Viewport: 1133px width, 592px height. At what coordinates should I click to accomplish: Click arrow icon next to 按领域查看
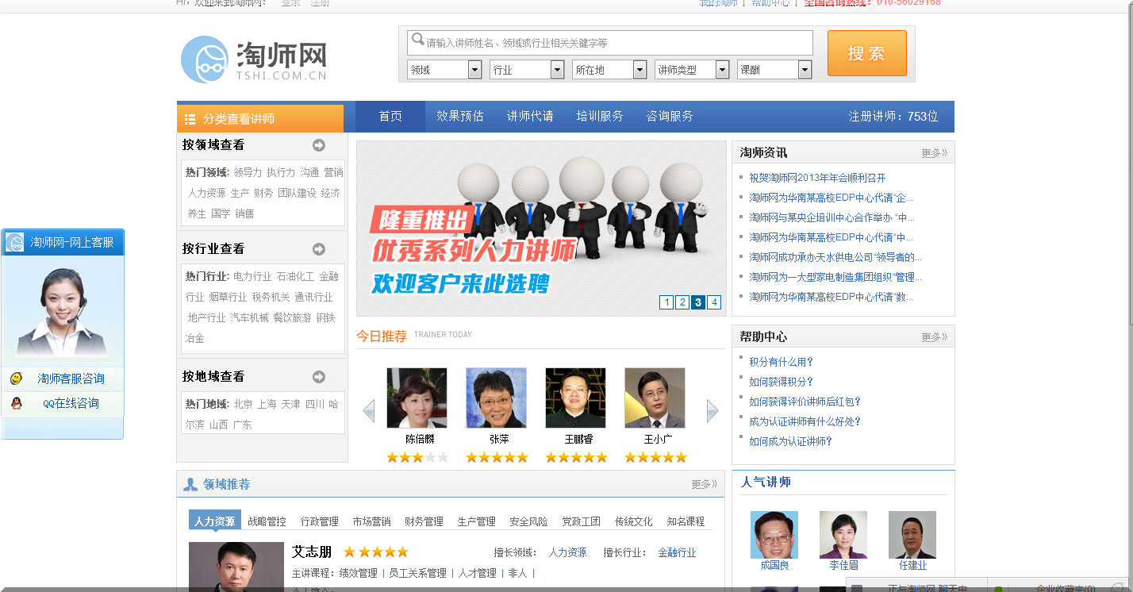pos(319,145)
